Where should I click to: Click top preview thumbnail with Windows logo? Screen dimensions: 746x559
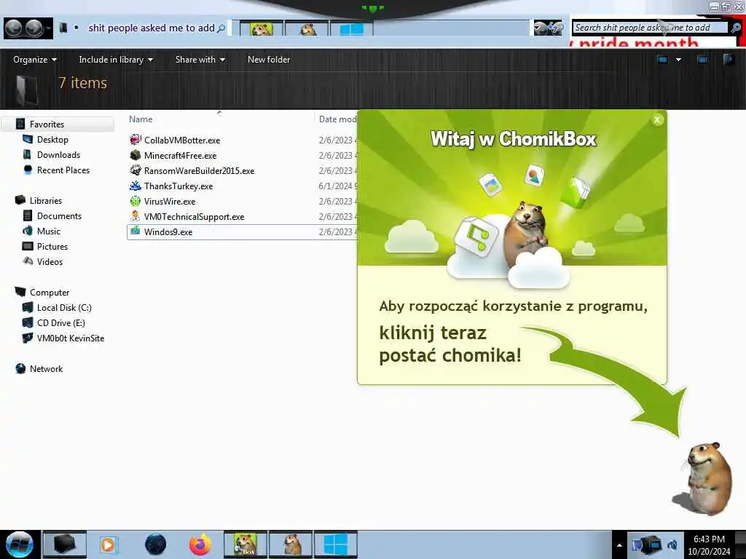(x=352, y=29)
